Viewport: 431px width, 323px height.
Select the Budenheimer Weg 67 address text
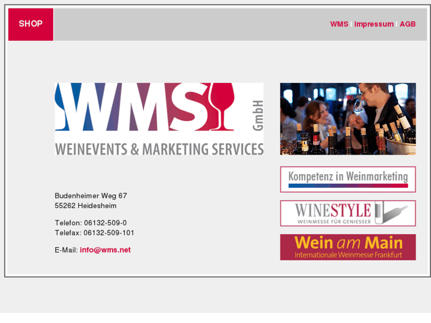(91, 196)
